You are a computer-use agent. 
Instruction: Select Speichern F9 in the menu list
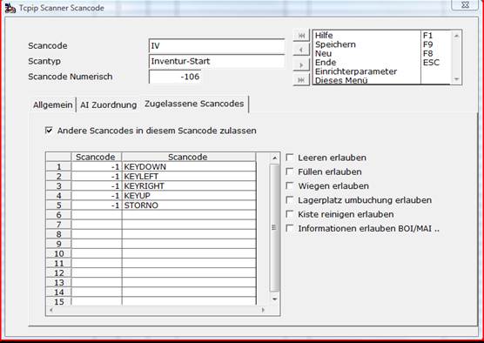coord(382,44)
